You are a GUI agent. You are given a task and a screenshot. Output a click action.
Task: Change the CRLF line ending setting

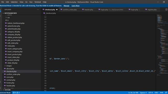click(156, 93)
